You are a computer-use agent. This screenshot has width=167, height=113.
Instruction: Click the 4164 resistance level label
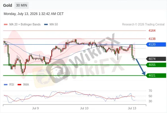click(x=152, y=31)
